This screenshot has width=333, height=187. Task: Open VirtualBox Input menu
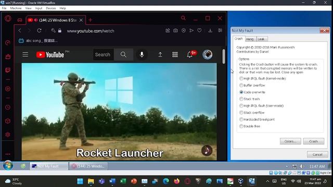[x=39, y=8]
